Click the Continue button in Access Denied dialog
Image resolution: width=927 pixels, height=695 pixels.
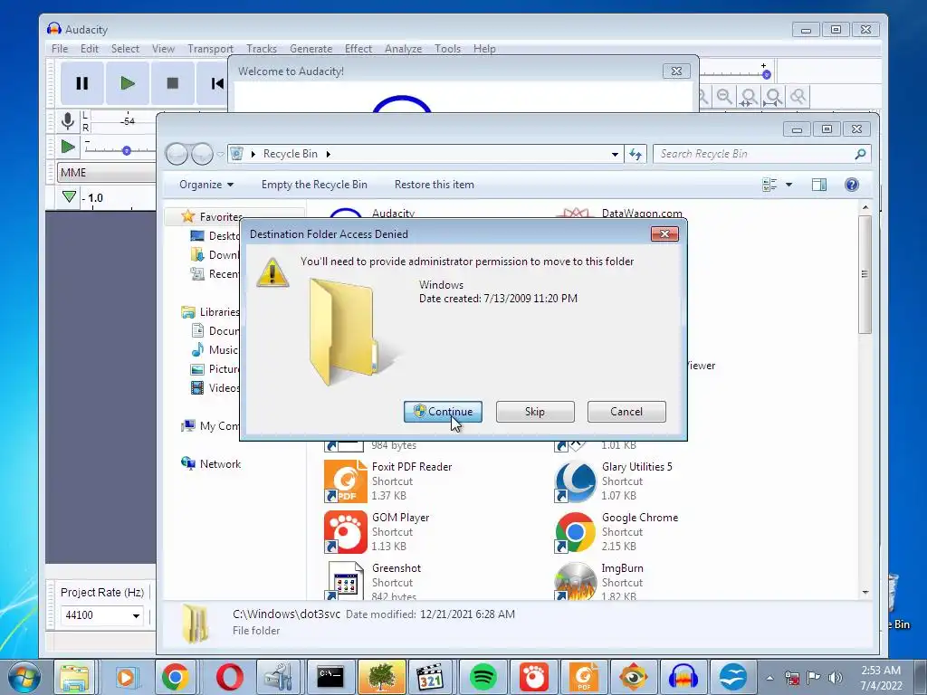[x=443, y=412]
